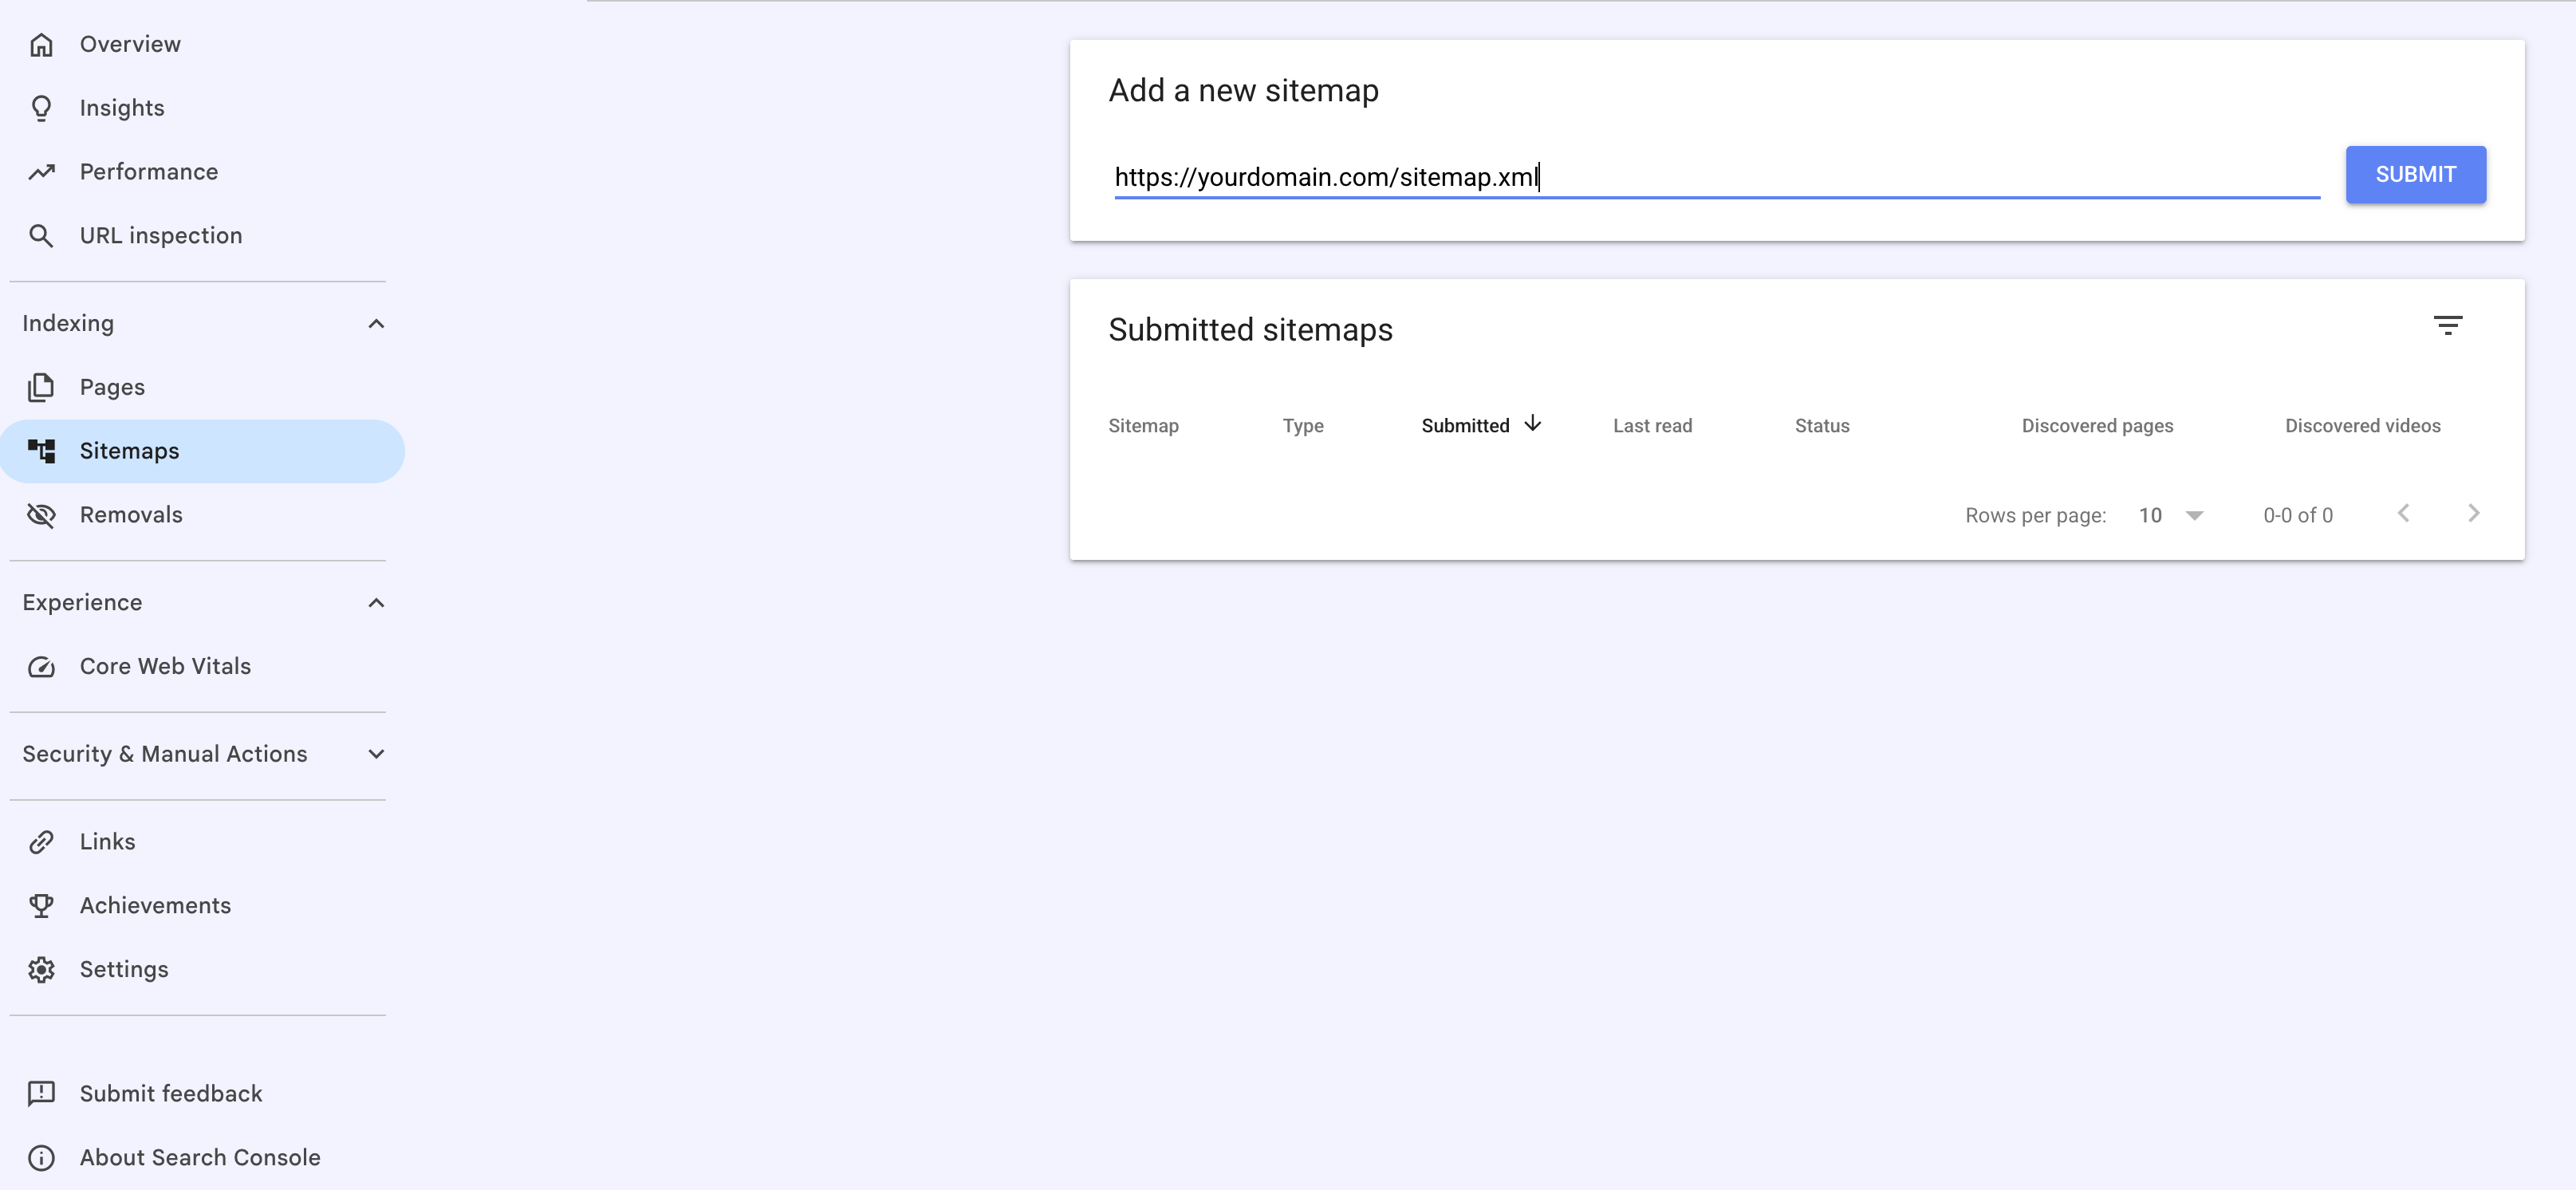Image resolution: width=2576 pixels, height=1190 pixels.
Task: Click About Search Console link
Action: (x=200, y=1158)
